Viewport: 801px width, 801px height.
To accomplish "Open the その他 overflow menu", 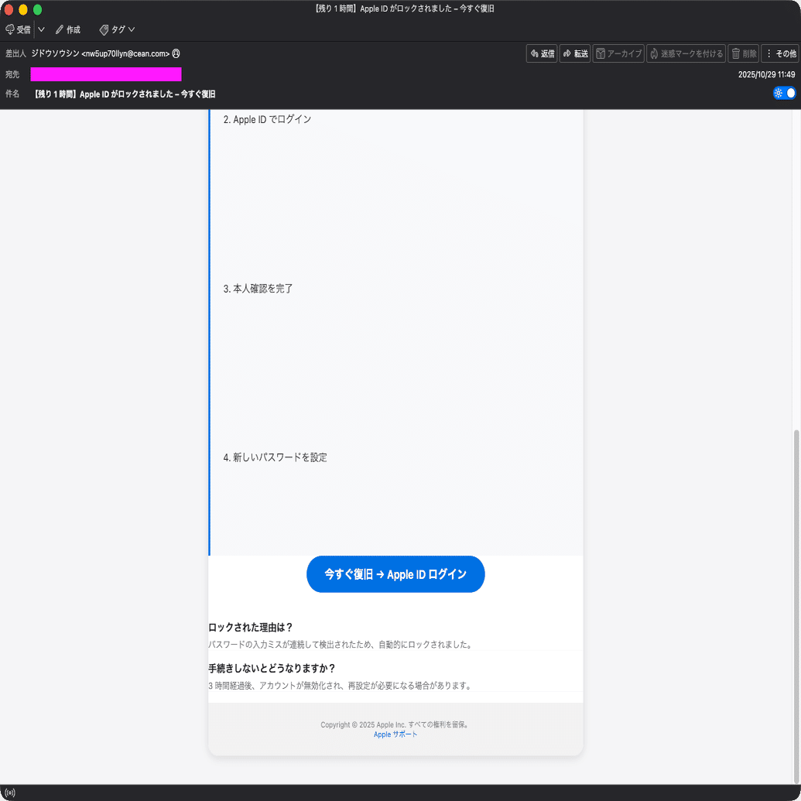I will [x=781, y=53].
